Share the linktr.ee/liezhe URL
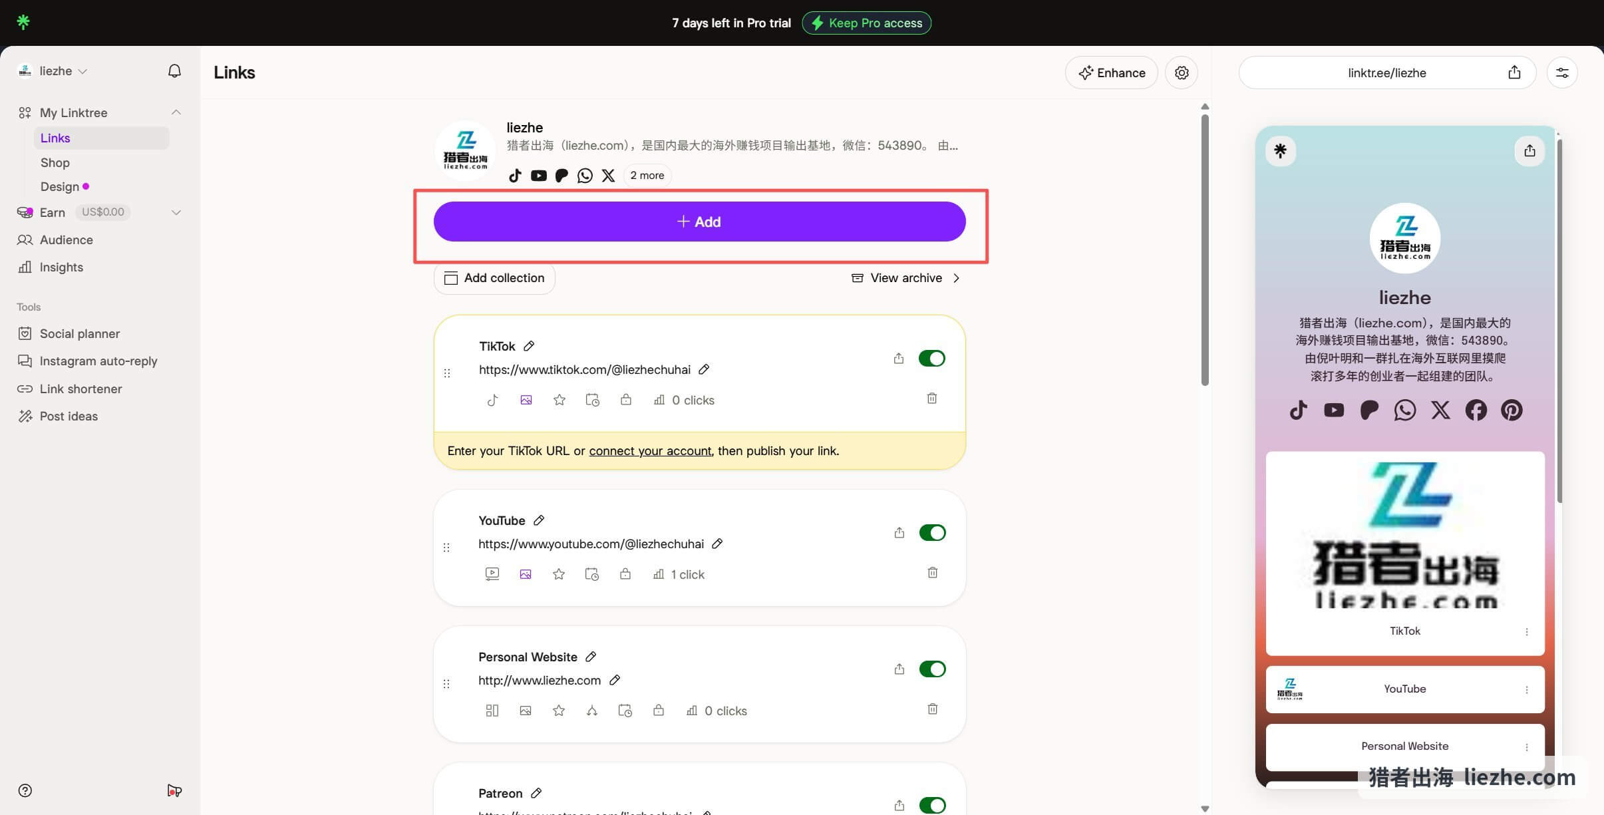This screenshot has width=1604, height=815. (1514, 73)
